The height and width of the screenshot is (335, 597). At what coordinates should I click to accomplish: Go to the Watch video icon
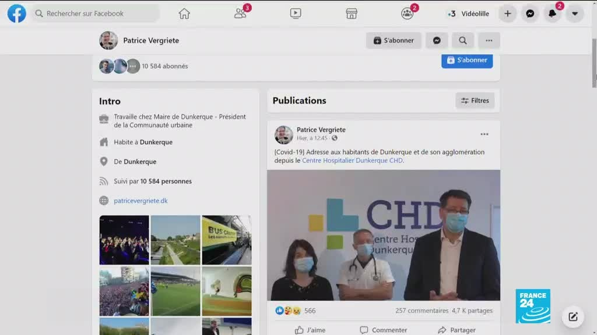point(296,13)
